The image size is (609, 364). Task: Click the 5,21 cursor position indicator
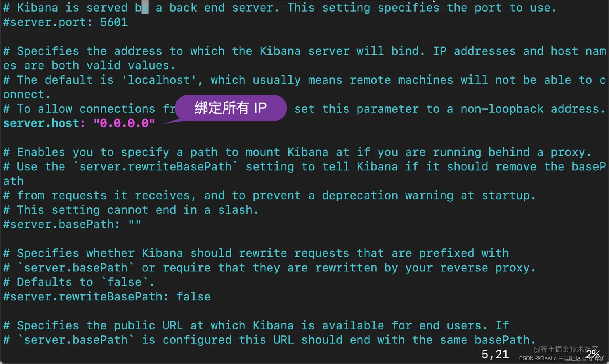[495, 354]
